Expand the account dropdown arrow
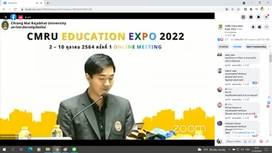The width and height of the screenshot is (272, 153). [x=266, y=17]
